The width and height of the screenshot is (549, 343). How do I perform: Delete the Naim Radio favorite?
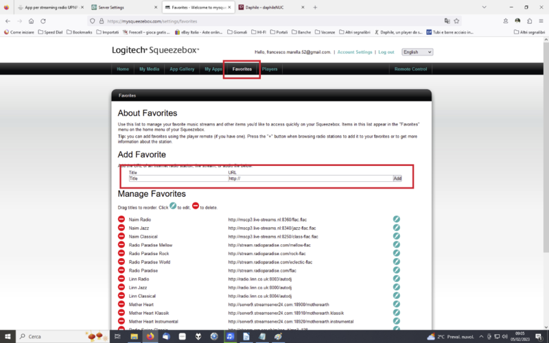click(x=121, y=220)
